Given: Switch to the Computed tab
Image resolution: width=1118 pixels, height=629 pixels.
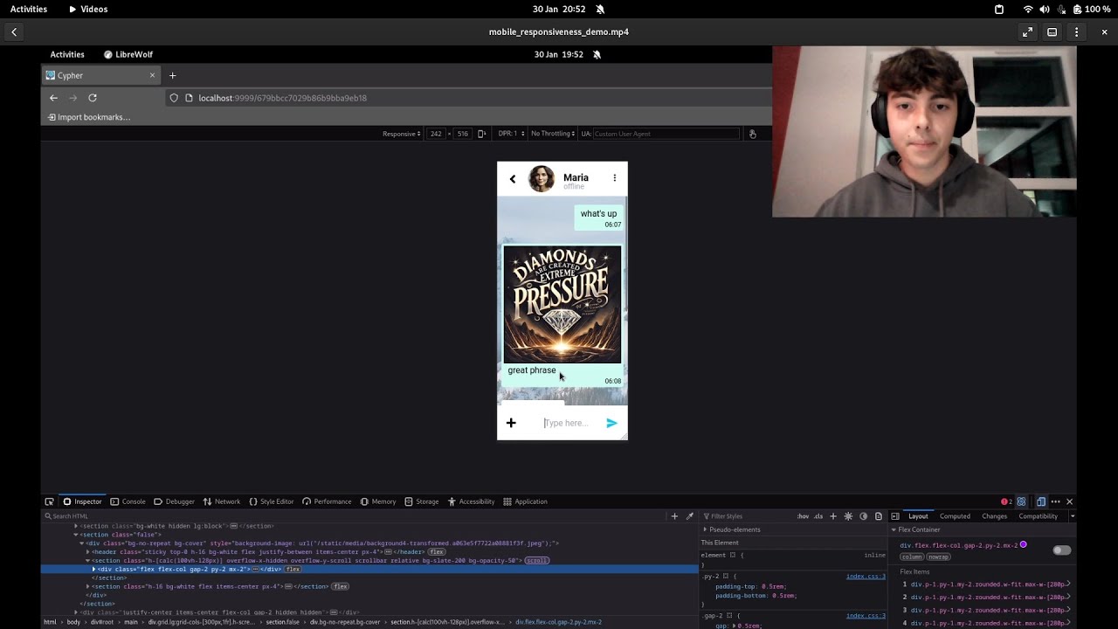Looking at the screenshot, I should [x=955, y=516].
